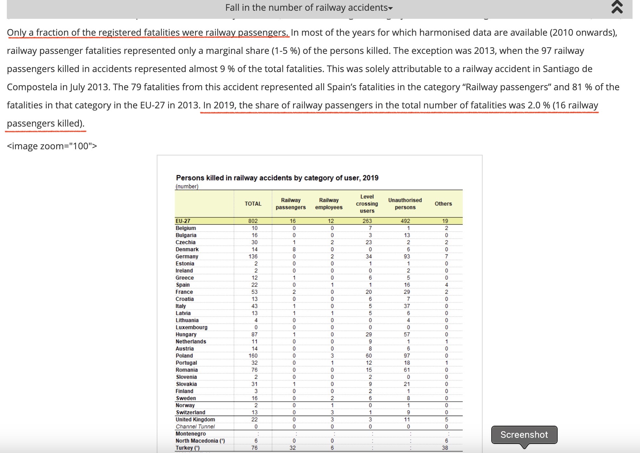Click the table title 'Persons killed in railway accidents'
The height and width of the screenshot is (453, 640).
point(277,178)
